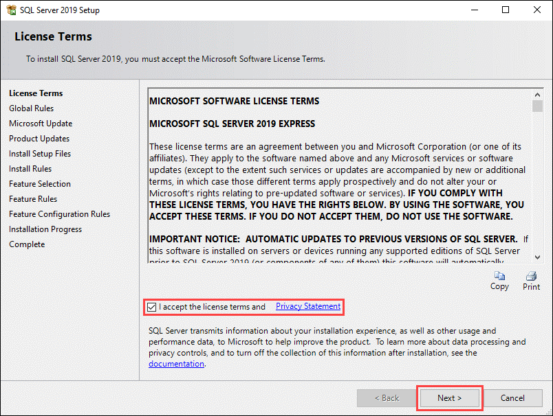
Task: Select Install Setup Files step
Action: 40,154
